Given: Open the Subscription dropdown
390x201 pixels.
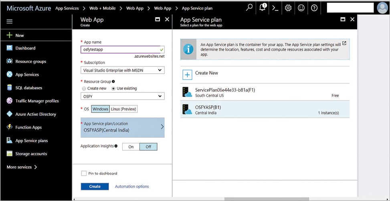Looking at the screenshot, I should 122,70.
